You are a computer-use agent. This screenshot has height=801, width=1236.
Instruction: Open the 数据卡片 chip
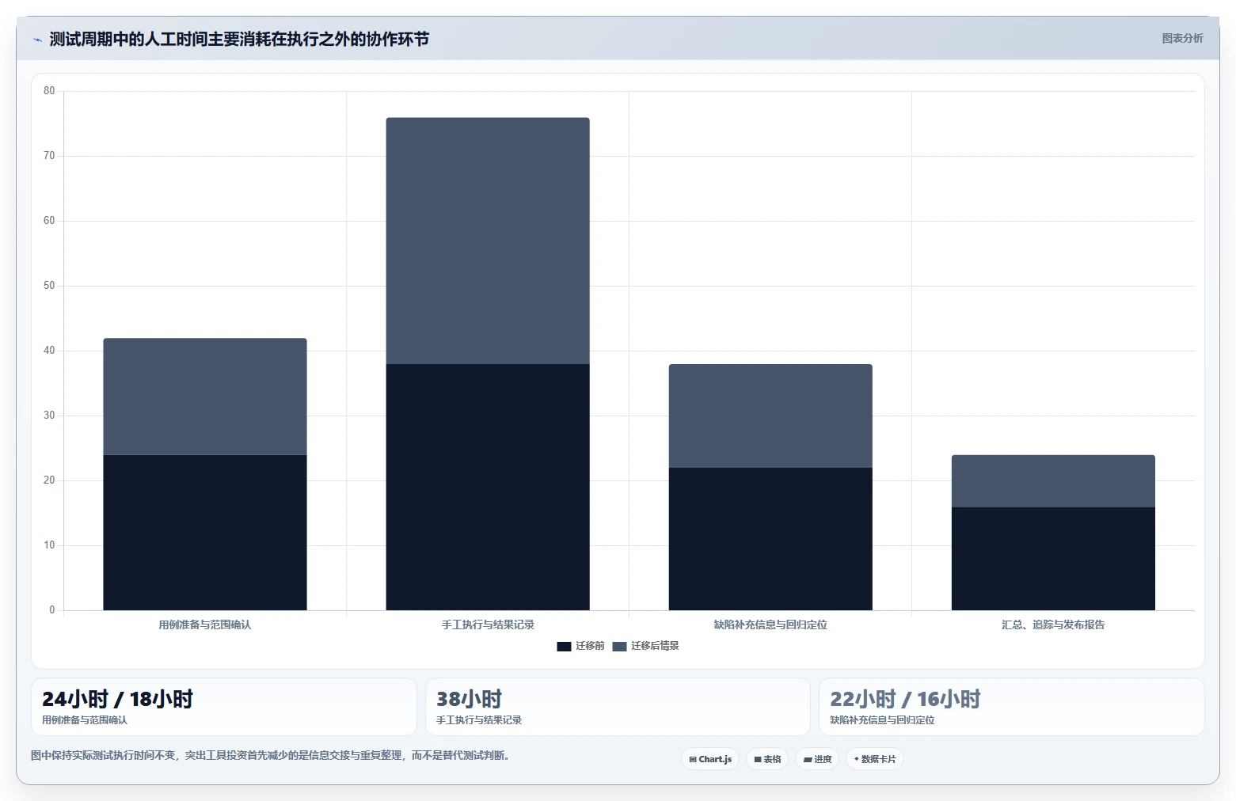pyautogui.click(x=875, y=759)
